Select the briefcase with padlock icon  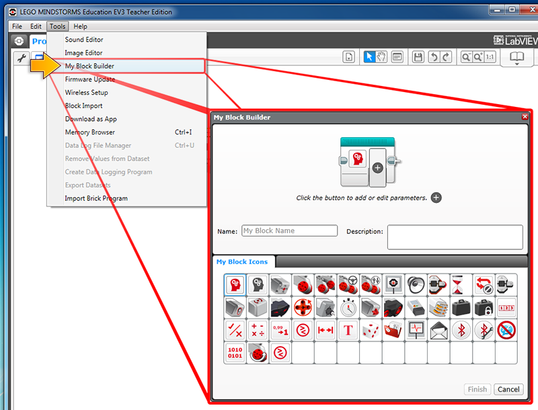click(x=484, y=308)
